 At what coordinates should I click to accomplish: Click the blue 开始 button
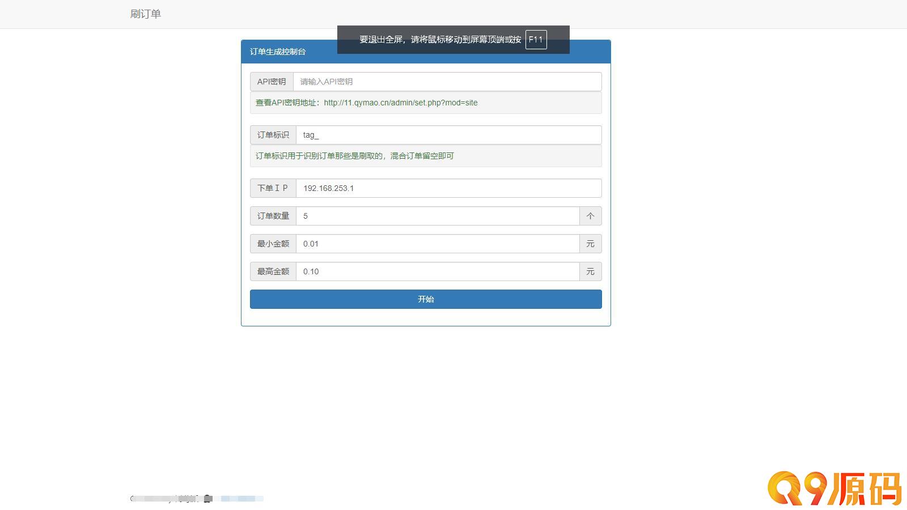(426, 299)
